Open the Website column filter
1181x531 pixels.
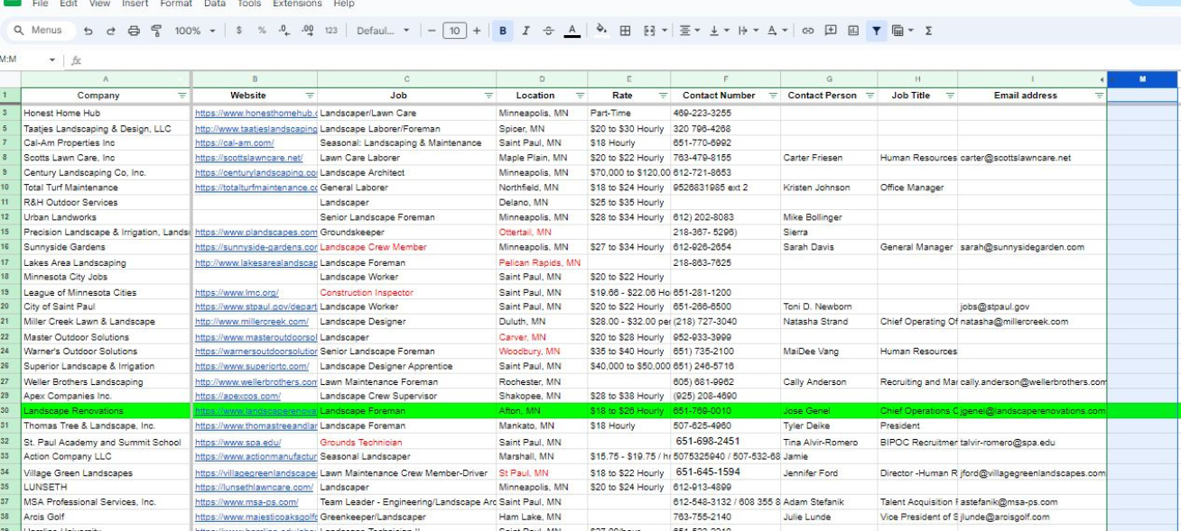tap(311, 96)
